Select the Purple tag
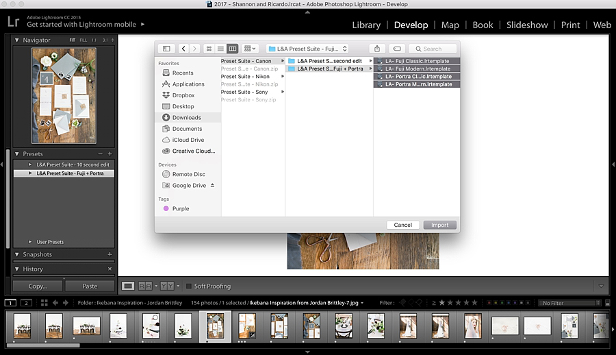The image size is (616, 355). (181, 208)
